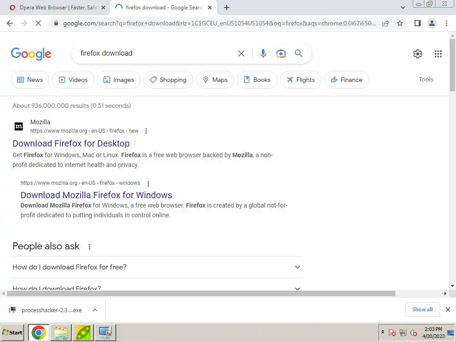The width and height of the screenshot is (456, 342).
Task: Clear the search box with the X
Action: 241,53
